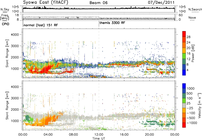The height and width of the screenshot is (140, 202).
Task: Click the dashed 12:00 marker in power panel
Action: pos(99,53)
